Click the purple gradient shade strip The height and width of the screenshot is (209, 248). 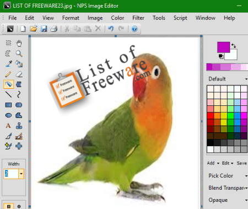pos(227,67)
